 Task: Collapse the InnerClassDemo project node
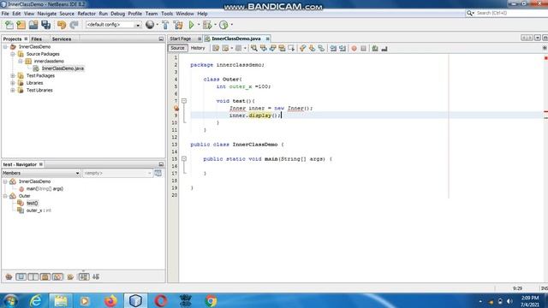point(5,47)
